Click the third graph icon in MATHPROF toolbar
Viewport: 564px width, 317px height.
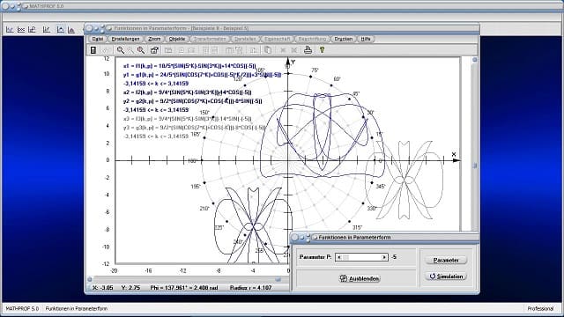click(32, 29)
